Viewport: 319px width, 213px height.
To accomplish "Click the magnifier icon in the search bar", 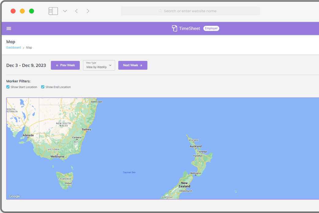I will [x=160, y=11].
